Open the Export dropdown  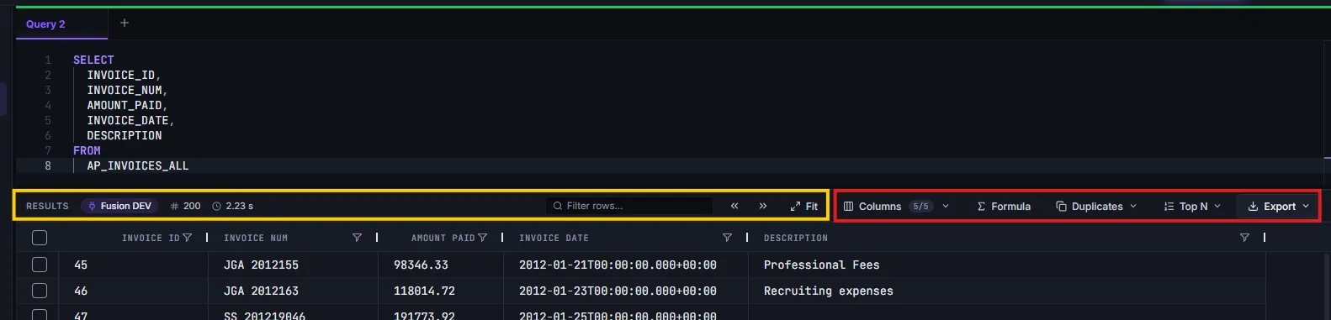[x=1278, y=206]
